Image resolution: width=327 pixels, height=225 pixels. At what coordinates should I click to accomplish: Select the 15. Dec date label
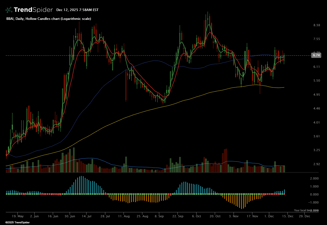click(287, 216)
